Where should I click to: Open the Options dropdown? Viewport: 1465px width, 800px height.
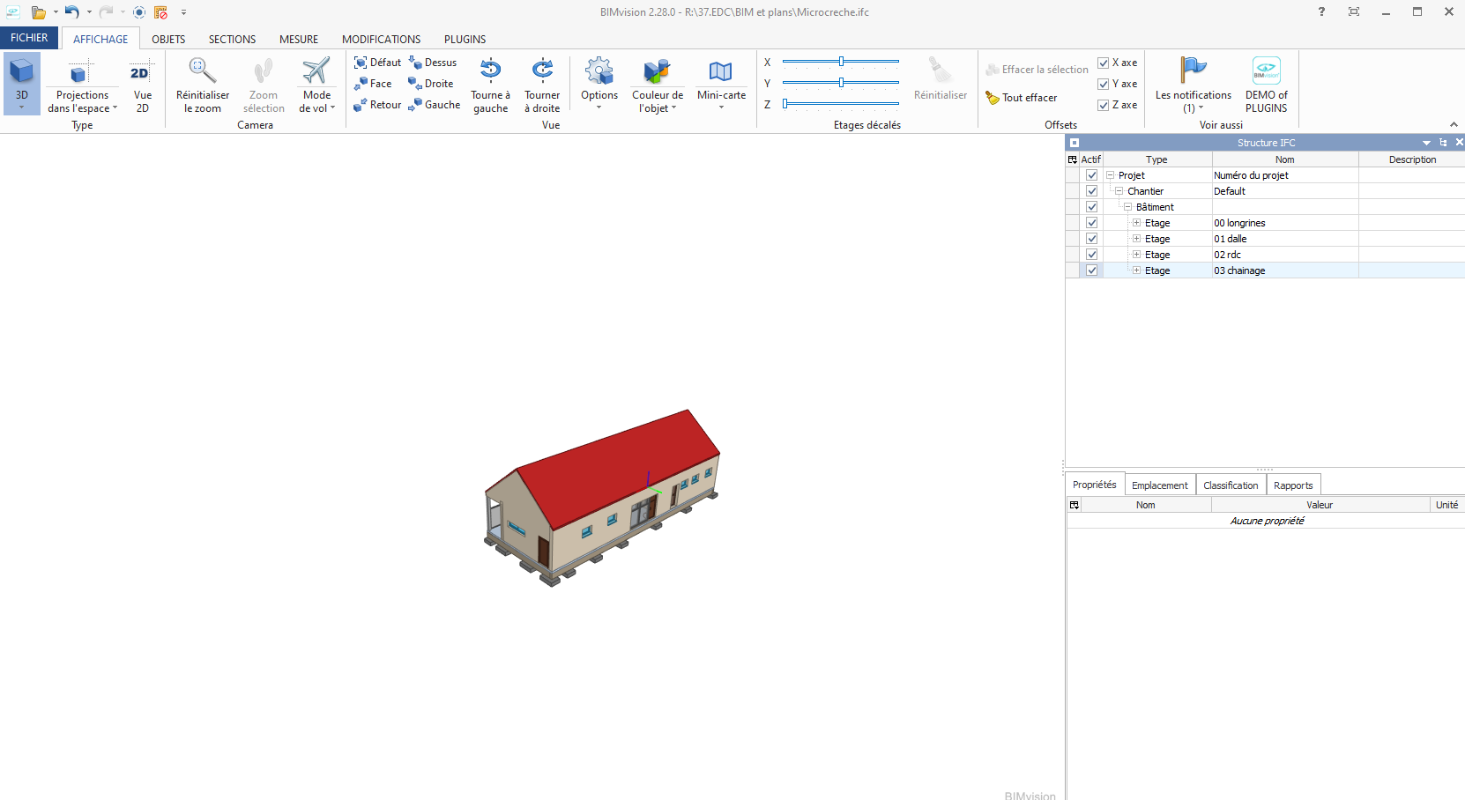pos(599,84)
